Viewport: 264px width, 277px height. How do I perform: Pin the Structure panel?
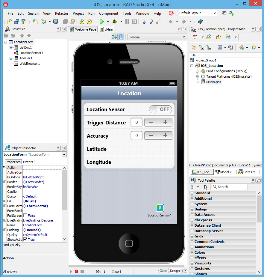58,29
